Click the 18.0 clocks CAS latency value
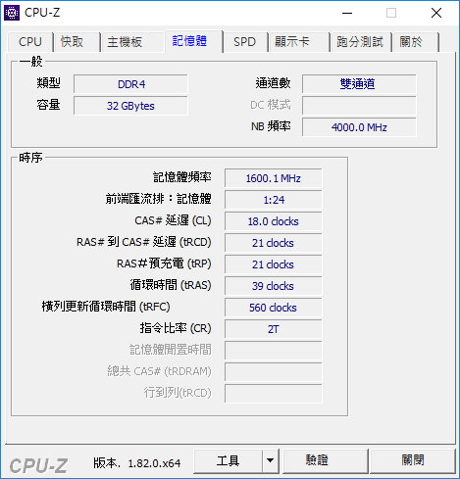The height and width of the screenshot is (479, 460). coord(274,221)
